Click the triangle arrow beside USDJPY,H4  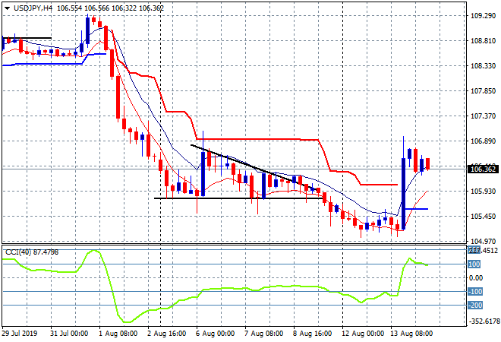click(x=7, y=7)
